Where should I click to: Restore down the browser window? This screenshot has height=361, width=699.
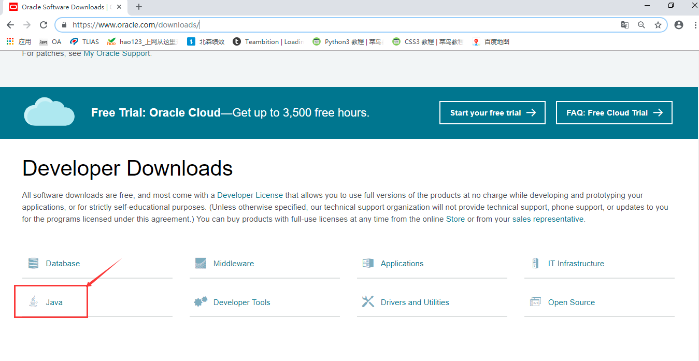click(x=671, y=5)
